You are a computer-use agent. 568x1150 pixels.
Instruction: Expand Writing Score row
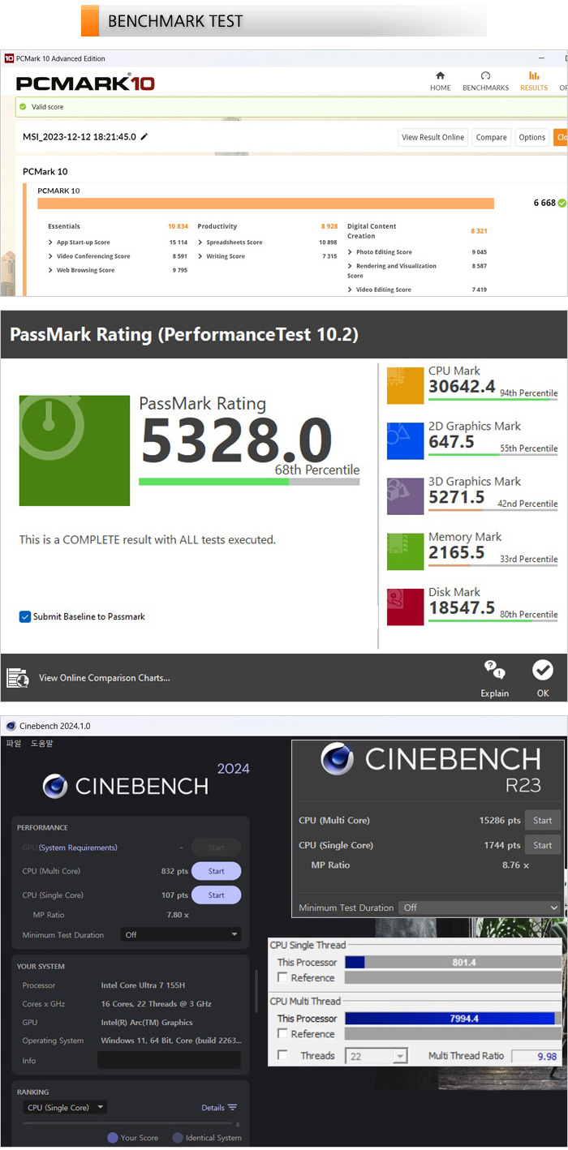pyautogui.click(x=200, y=256)
